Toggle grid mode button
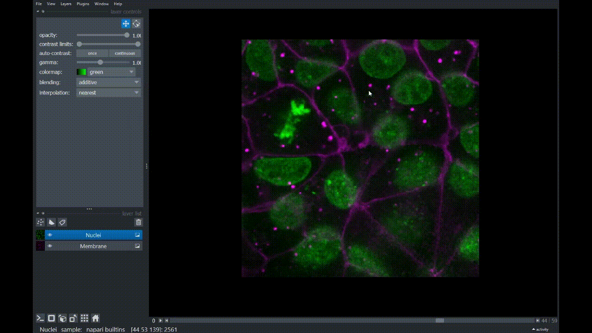This screenshot has height=333, width=592. [x=84, y=318]
